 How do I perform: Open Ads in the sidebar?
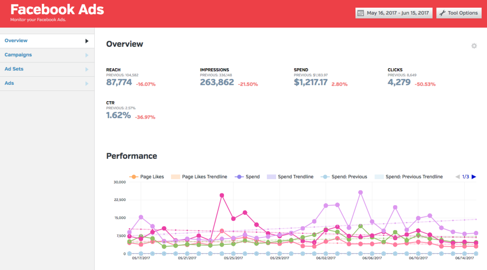[x=47, y=83]
